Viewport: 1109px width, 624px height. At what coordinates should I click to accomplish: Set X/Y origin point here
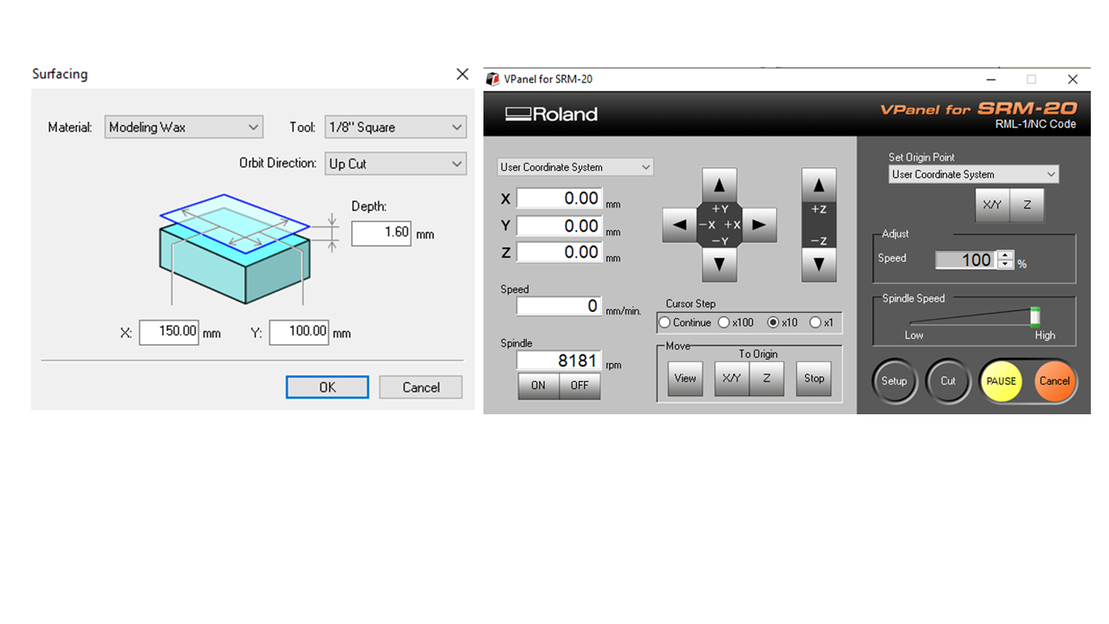tap(992, 205)
